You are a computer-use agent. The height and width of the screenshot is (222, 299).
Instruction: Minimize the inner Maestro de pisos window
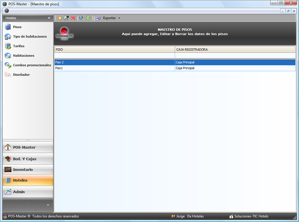pos(282,11)
